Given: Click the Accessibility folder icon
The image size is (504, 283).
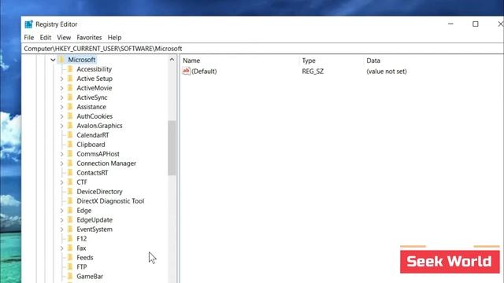Looking at the screenshot, I should point(70,69).
